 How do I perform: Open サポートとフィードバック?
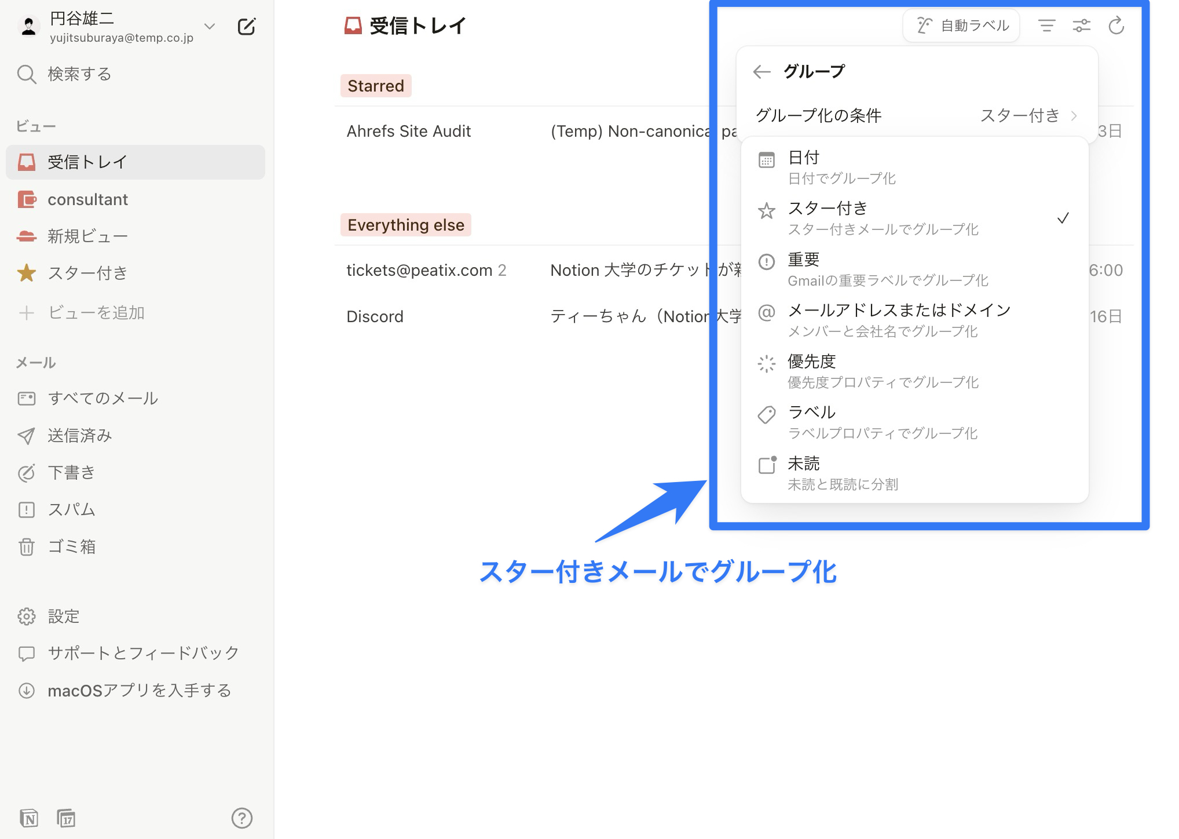coord(136,653)
